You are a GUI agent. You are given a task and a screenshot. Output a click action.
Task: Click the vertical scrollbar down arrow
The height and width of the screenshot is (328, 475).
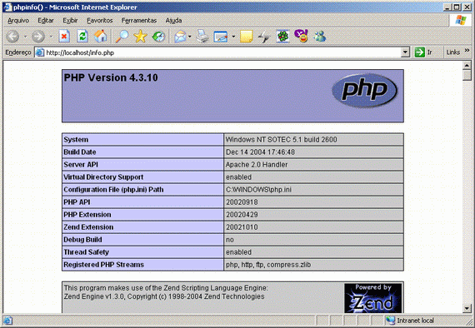tap(467, 308)
